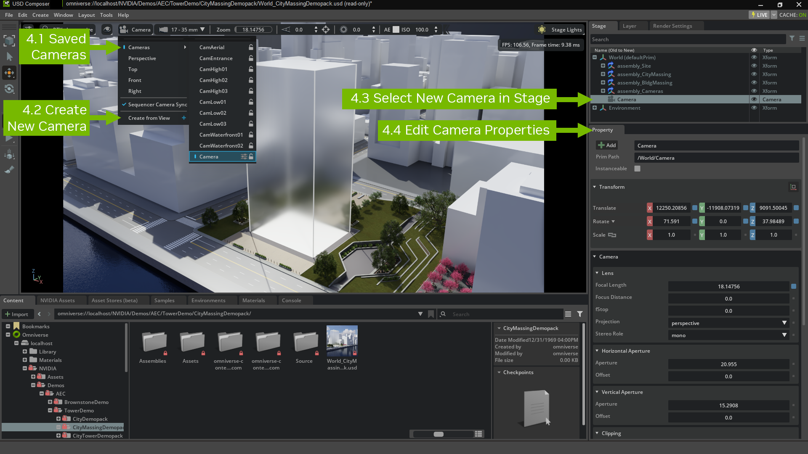Click the Import button

16,314
